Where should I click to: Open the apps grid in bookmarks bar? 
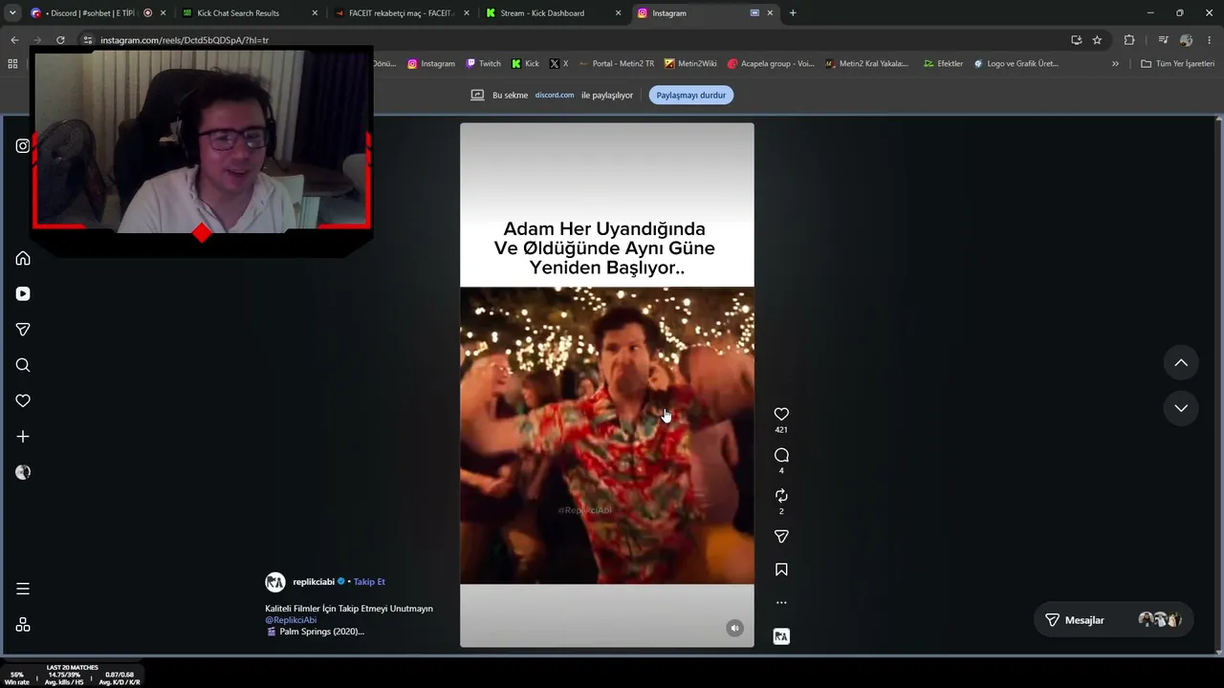click(x=12, y=64)
